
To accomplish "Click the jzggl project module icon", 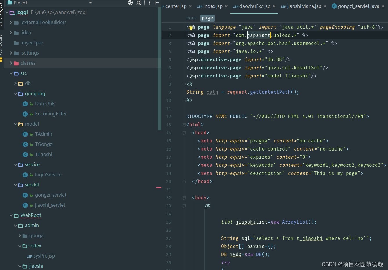I will (12, 12).
